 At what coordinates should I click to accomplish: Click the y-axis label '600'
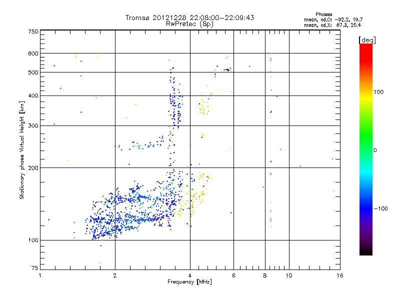tap(33, 53)
